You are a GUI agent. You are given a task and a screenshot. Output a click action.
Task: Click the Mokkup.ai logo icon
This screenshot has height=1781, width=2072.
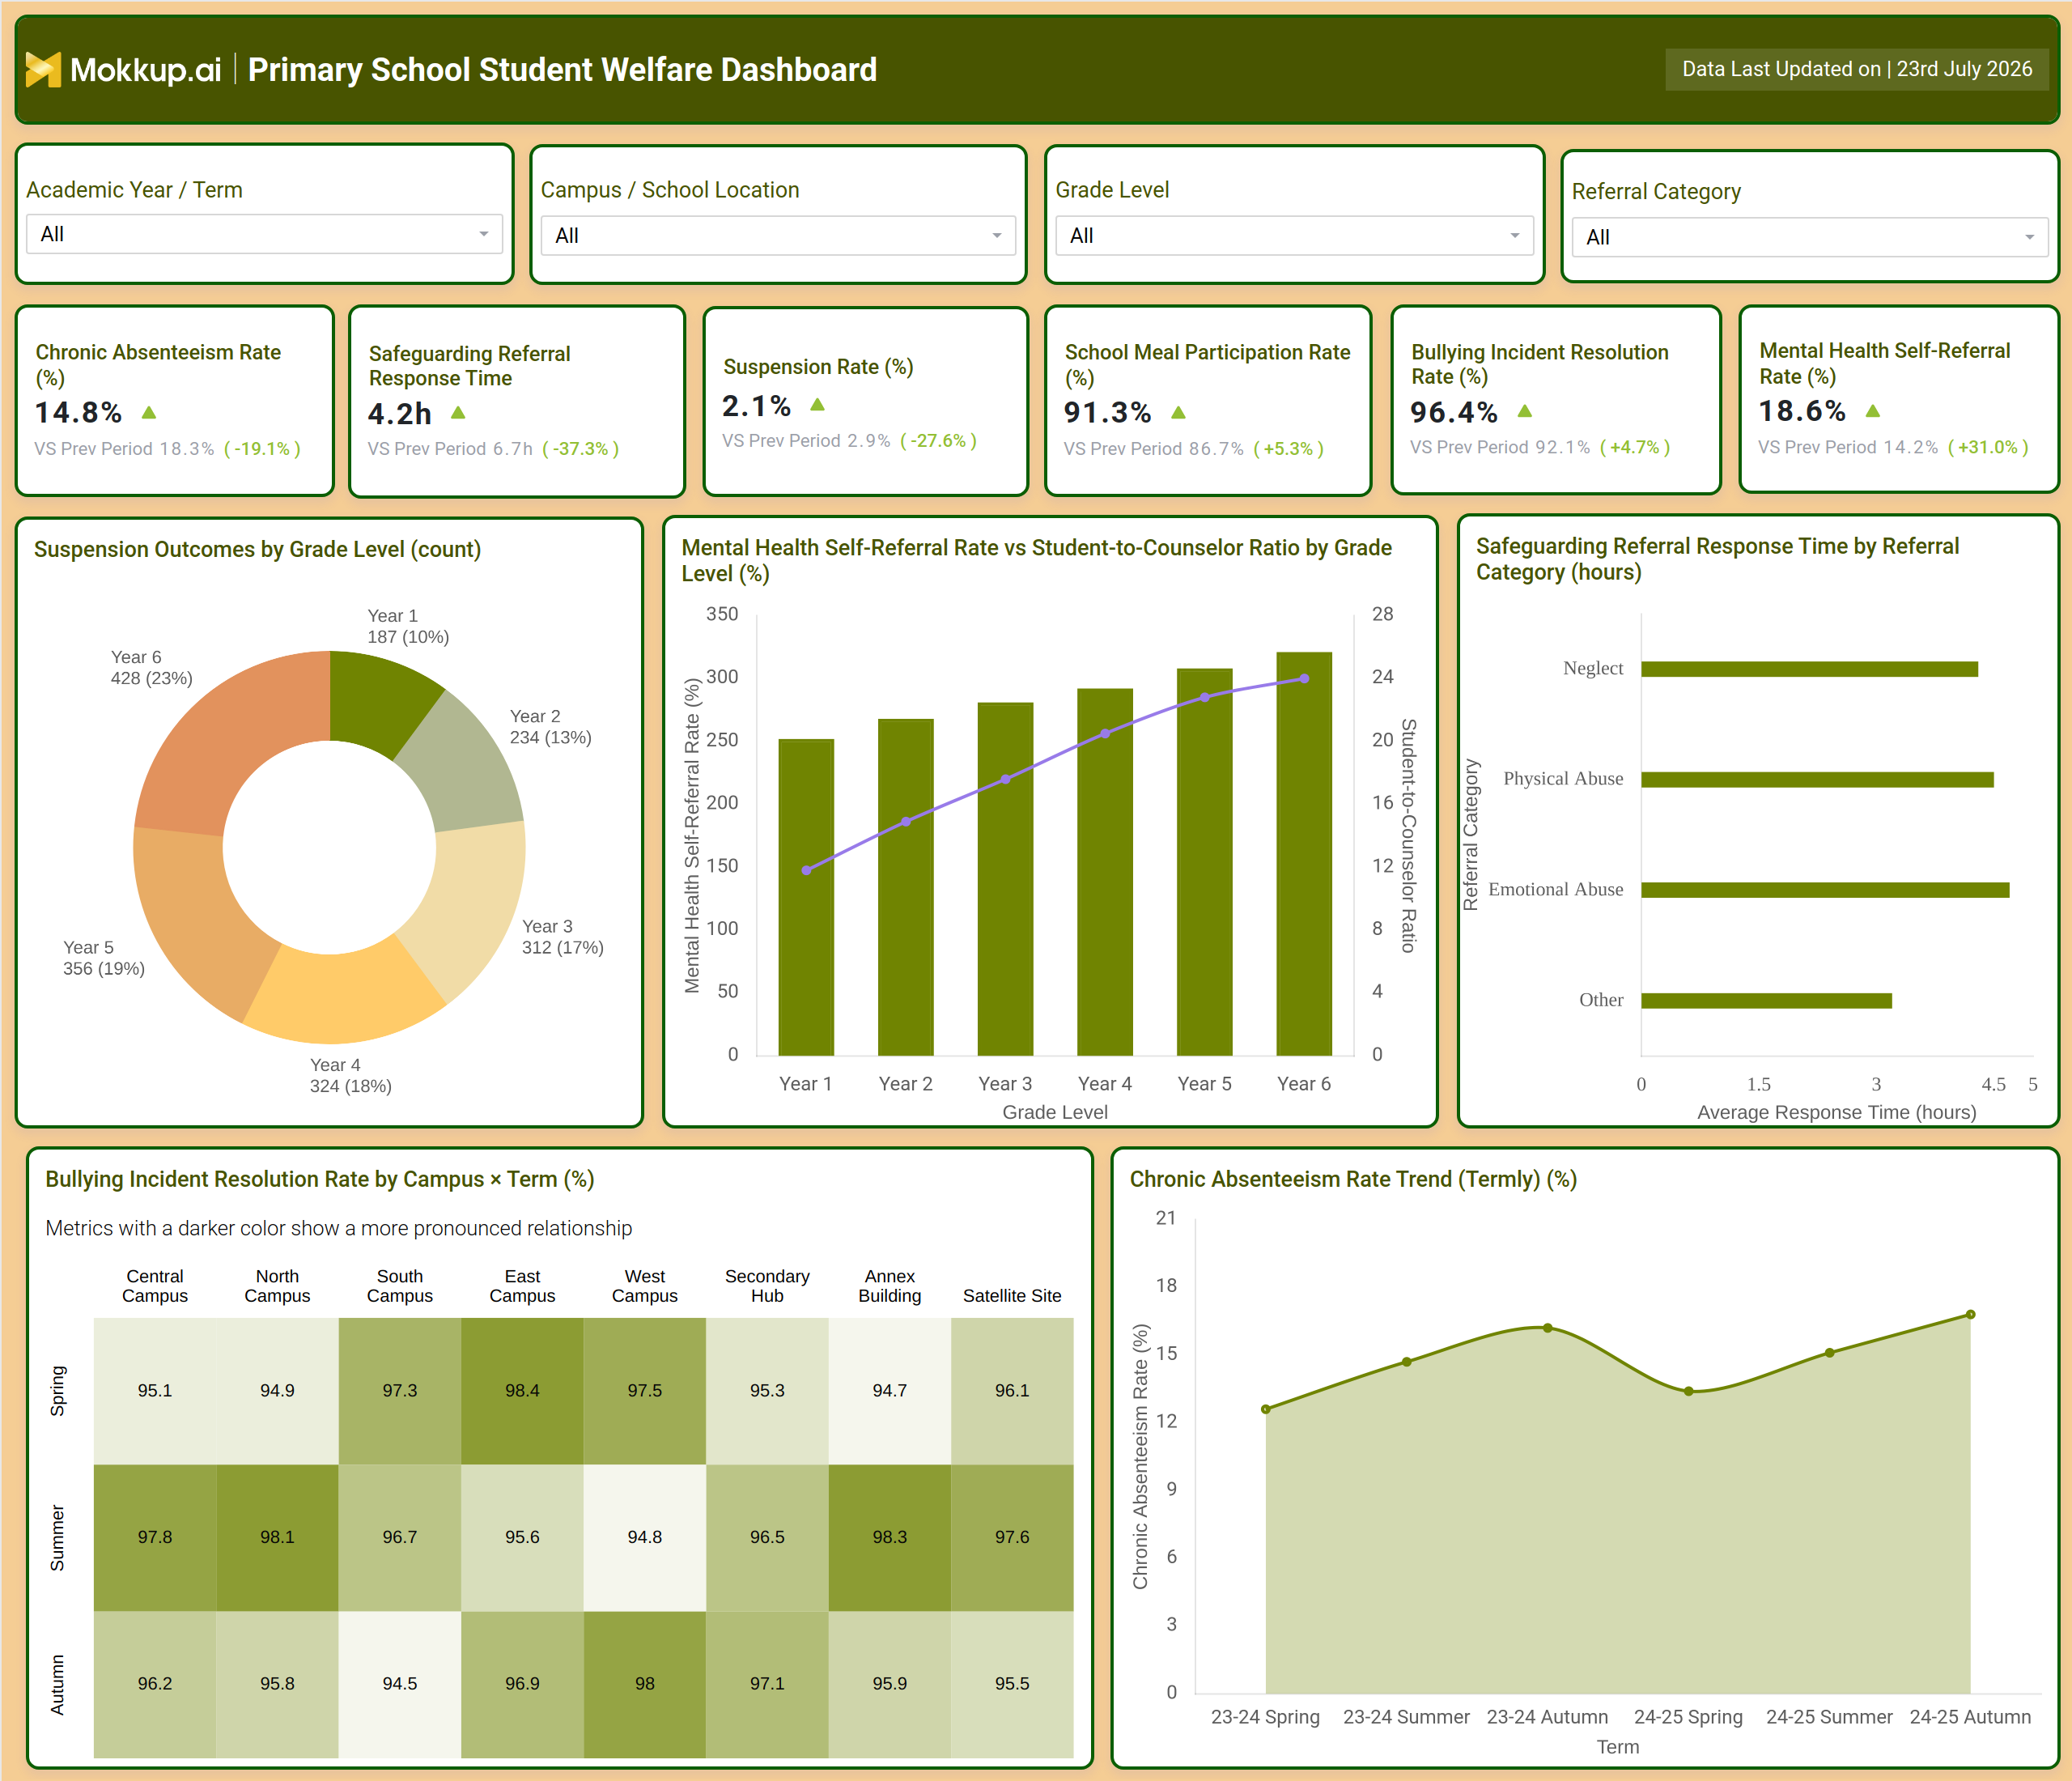(x=43, y=70)
